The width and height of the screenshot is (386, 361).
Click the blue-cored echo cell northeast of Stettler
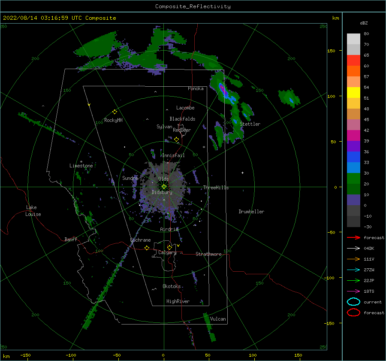[289, 99]
